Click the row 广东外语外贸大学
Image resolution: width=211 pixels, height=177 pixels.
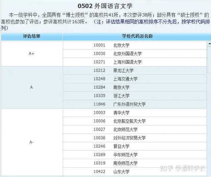point(135,104)
